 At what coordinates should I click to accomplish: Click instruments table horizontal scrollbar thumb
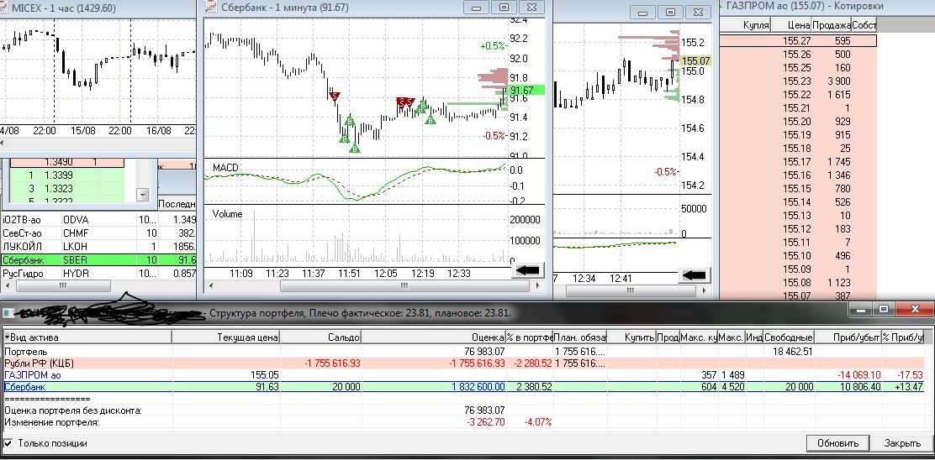pyautogui.click(x=63, y=285)
